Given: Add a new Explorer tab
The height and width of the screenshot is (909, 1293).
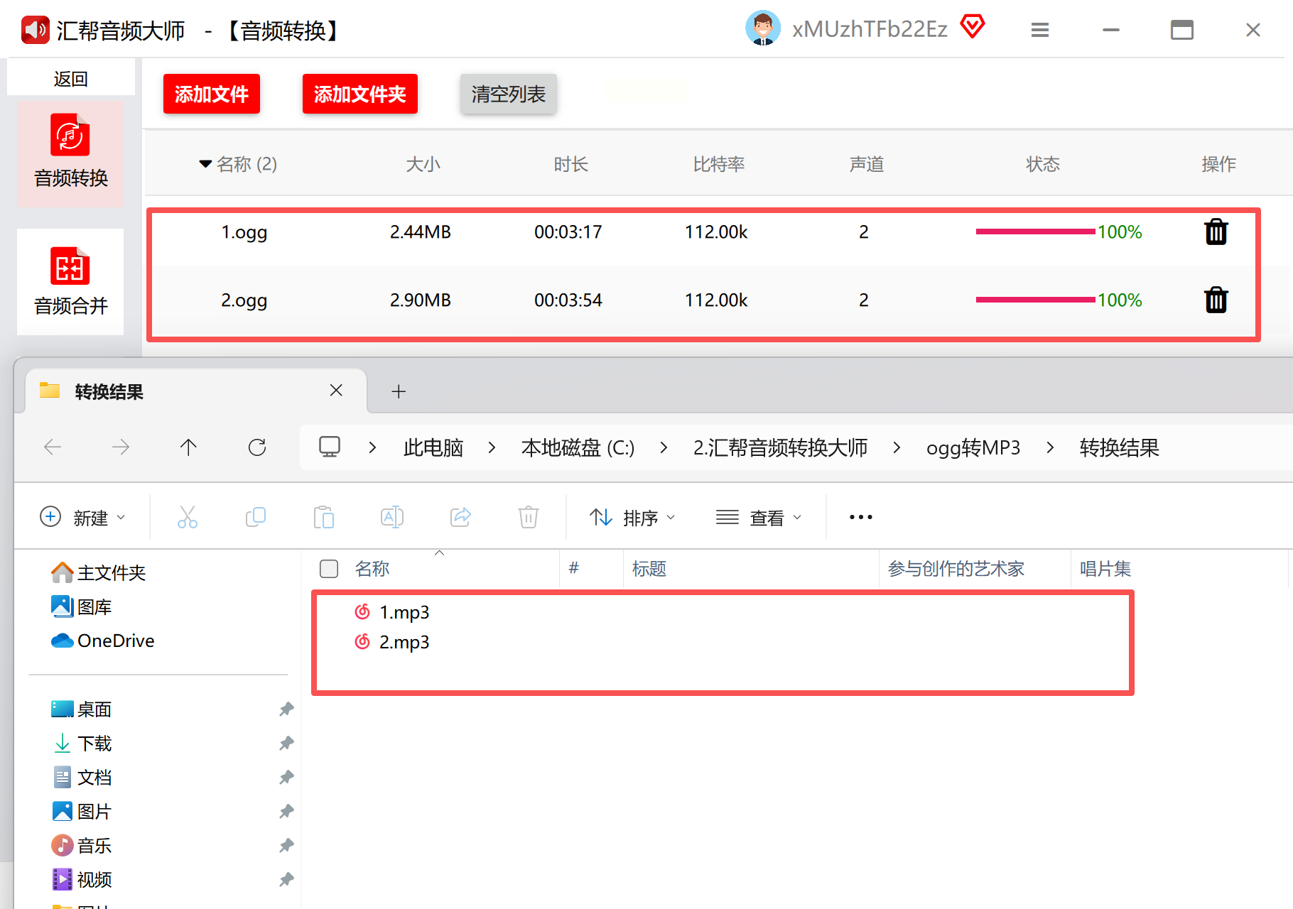Looking at the screenshot, I should click(399, 391).
